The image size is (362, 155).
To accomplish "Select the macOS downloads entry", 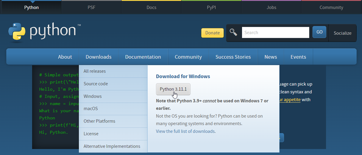I will [91, 109].
